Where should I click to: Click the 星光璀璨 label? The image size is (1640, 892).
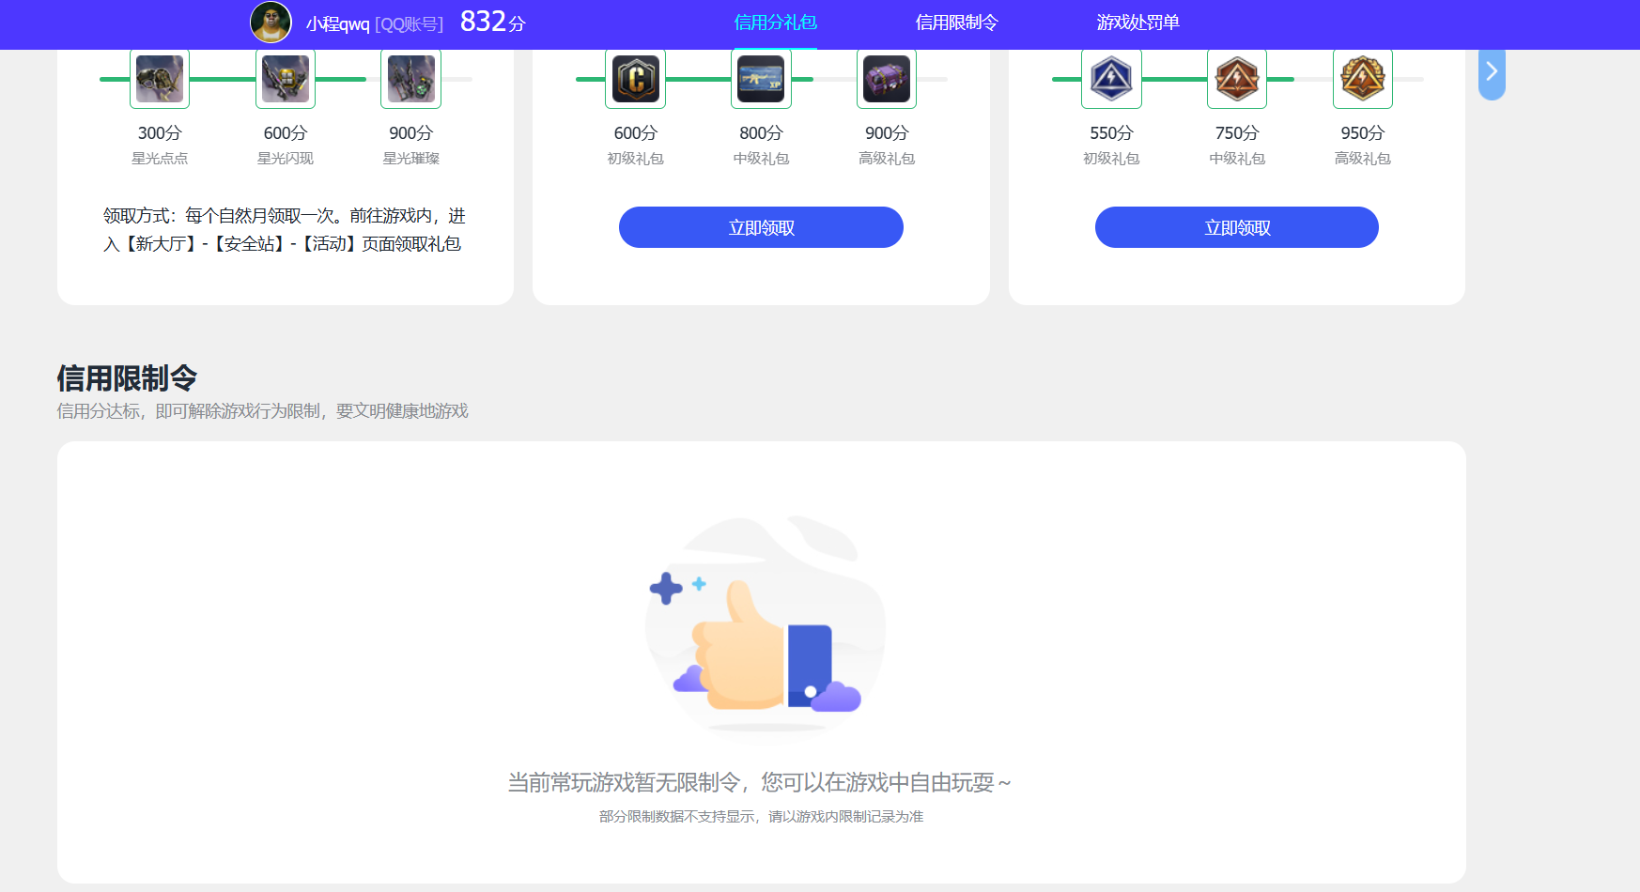tap(411, 159)
